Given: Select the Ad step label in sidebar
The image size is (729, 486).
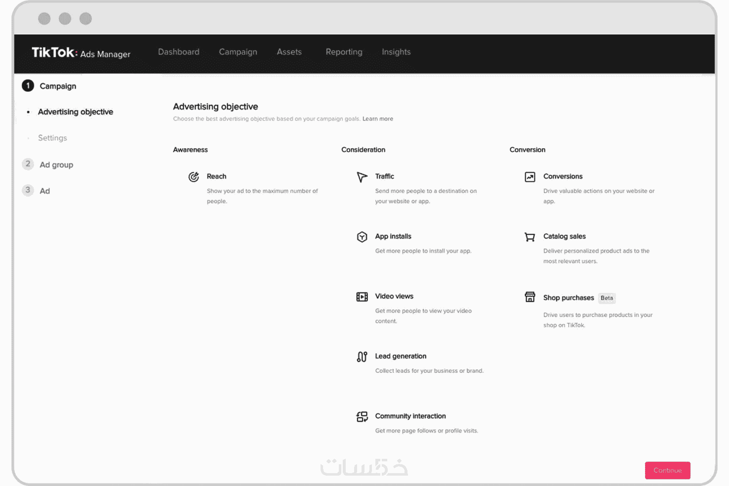Looking at the screenshot, I should [45, 191].
